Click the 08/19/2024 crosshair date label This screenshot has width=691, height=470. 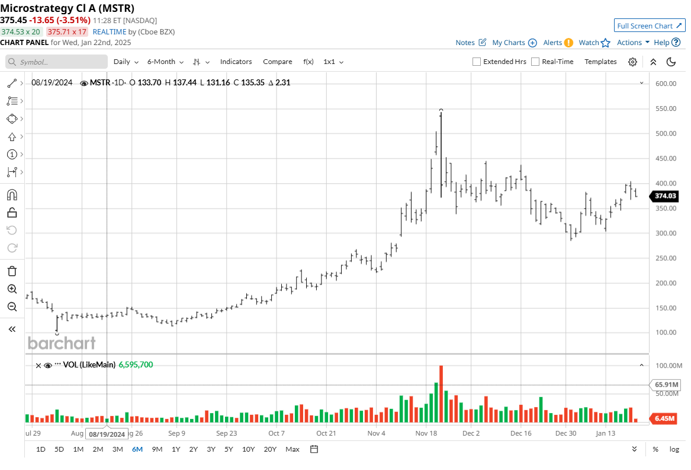[x=107, y=434]
